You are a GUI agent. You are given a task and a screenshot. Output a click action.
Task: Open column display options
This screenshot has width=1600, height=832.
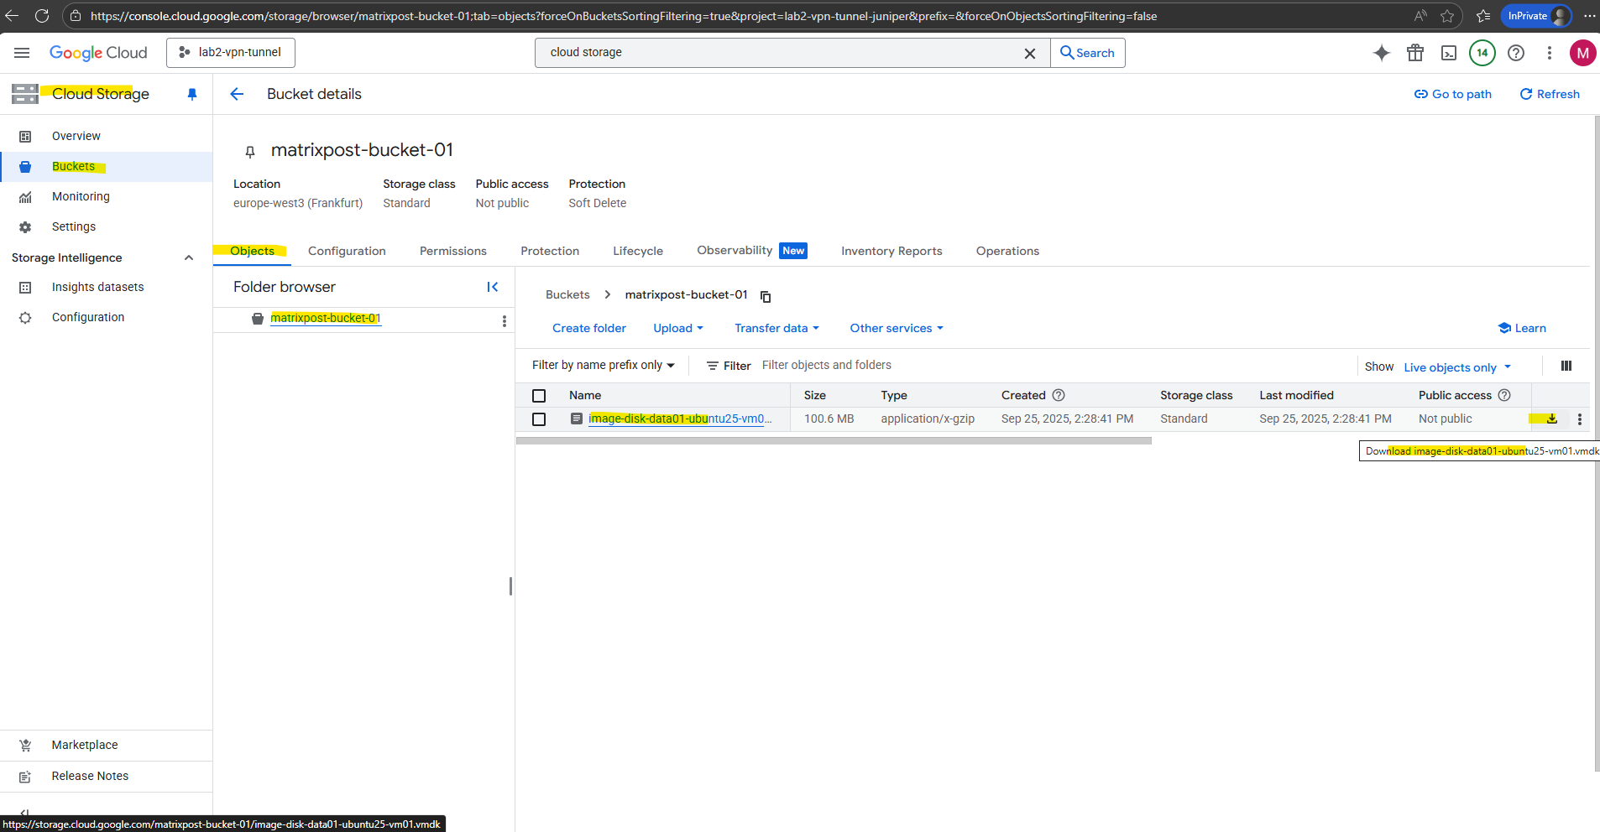coord(1566,366)
